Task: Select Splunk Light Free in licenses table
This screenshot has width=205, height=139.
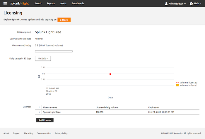Action: pyautogui.click(x=52, y=112)
